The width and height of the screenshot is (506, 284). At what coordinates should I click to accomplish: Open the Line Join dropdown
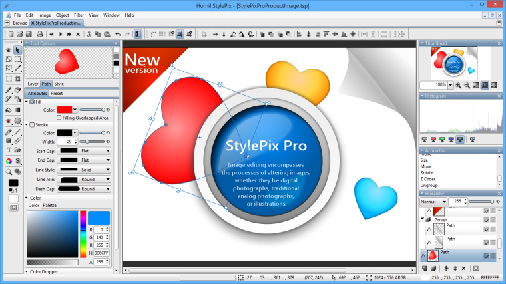(84, 179)
